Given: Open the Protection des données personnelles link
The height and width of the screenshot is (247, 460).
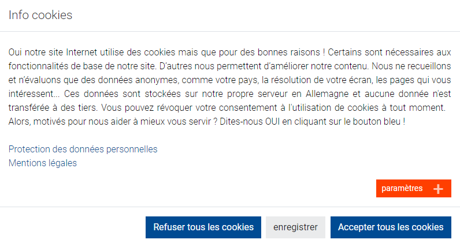Looking at the screenshot, I should (83, 149).
